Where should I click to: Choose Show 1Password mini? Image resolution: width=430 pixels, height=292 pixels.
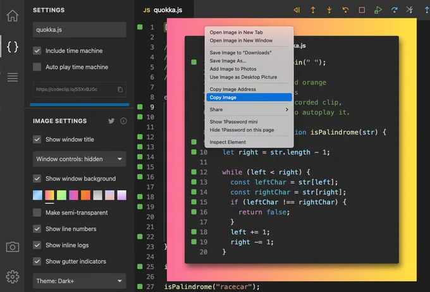tap(249, 121)
